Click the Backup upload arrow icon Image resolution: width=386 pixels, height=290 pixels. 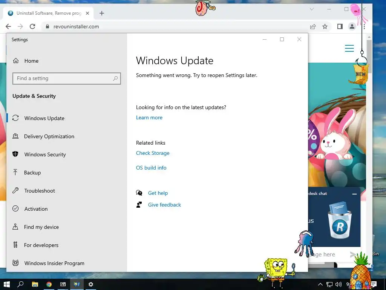point(15,172)
